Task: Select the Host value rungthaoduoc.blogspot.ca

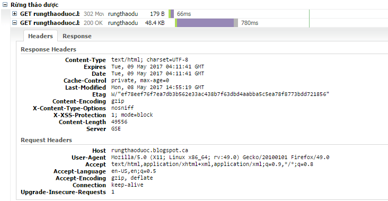Action: [149, 150]
